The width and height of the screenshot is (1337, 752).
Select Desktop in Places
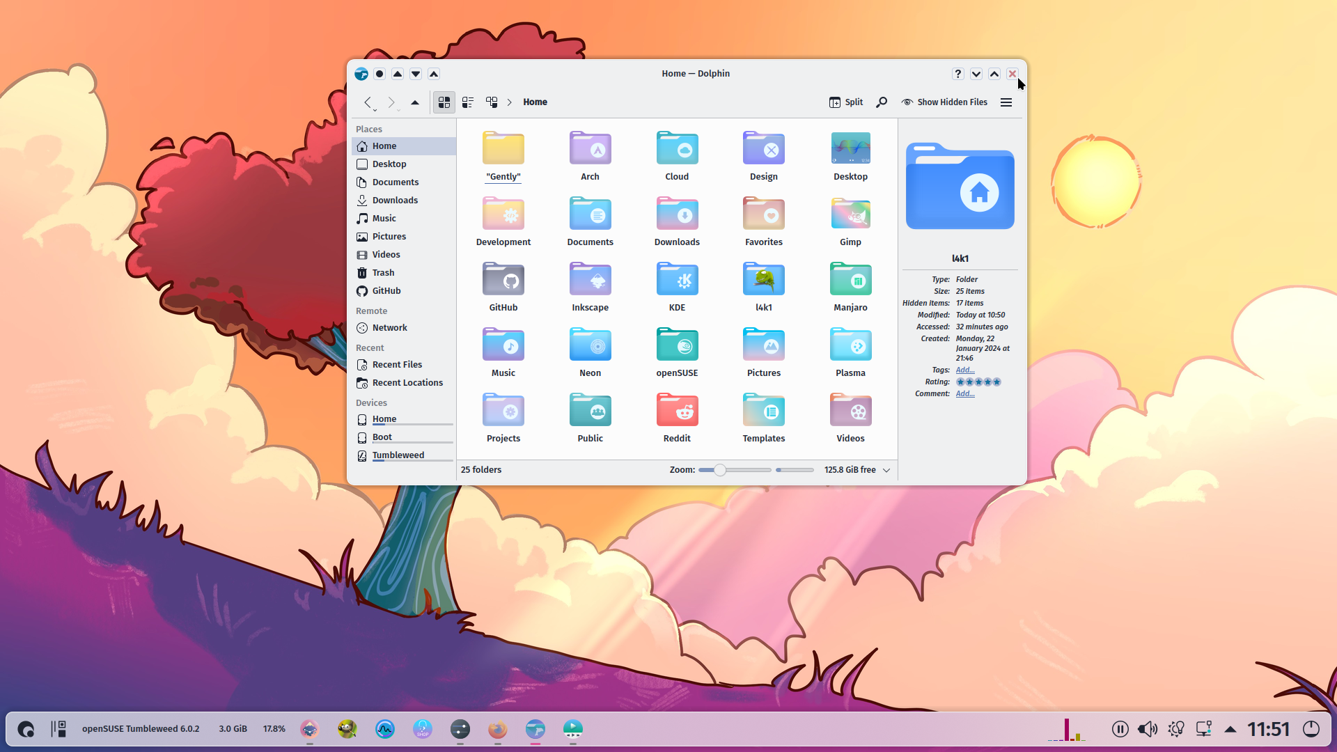[x=404, y=164]
